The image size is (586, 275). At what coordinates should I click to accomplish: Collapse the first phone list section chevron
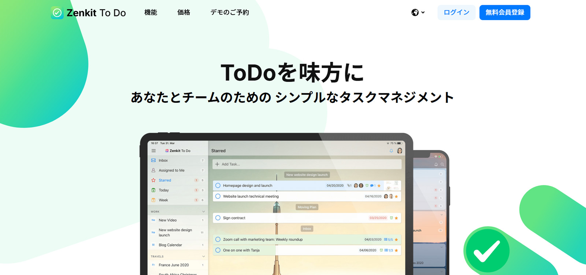(442, 215)
